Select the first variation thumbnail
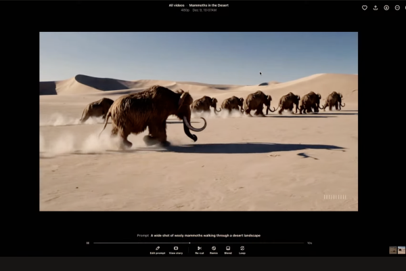The height and width of the screenshot is (271, 406). point(393,250)
